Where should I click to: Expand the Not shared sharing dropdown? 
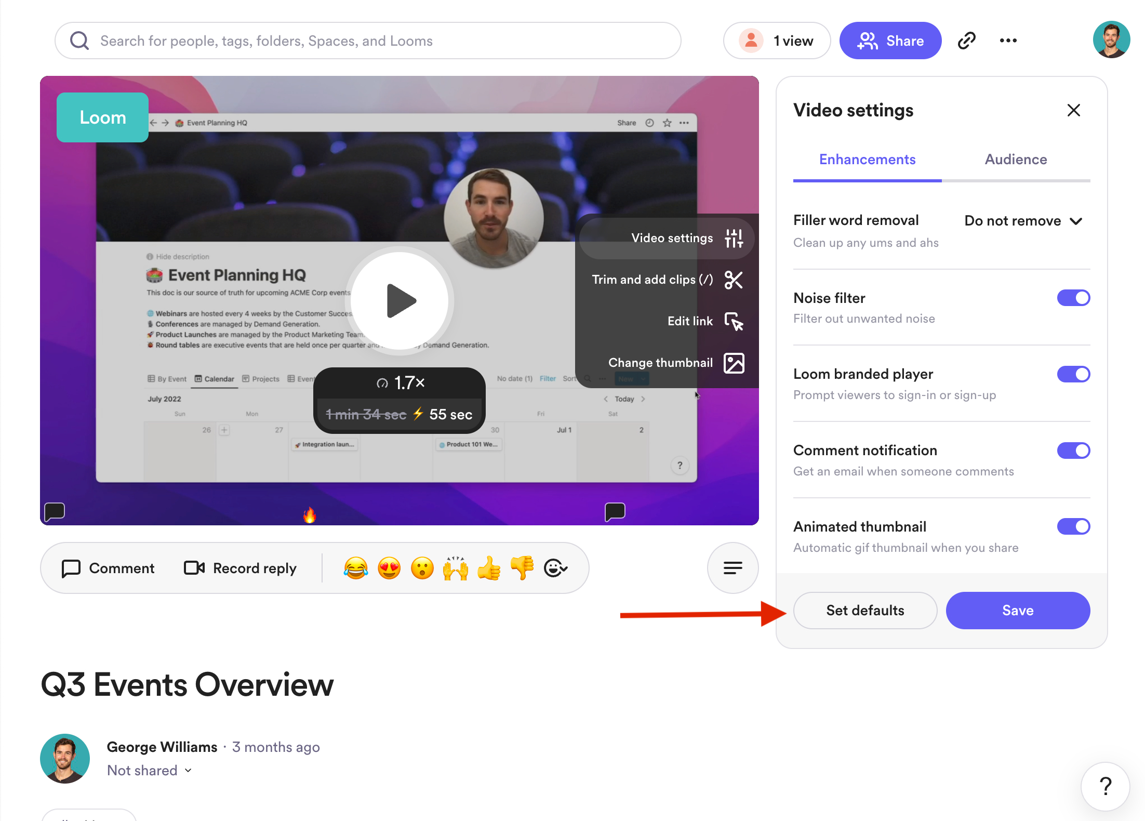150,770
